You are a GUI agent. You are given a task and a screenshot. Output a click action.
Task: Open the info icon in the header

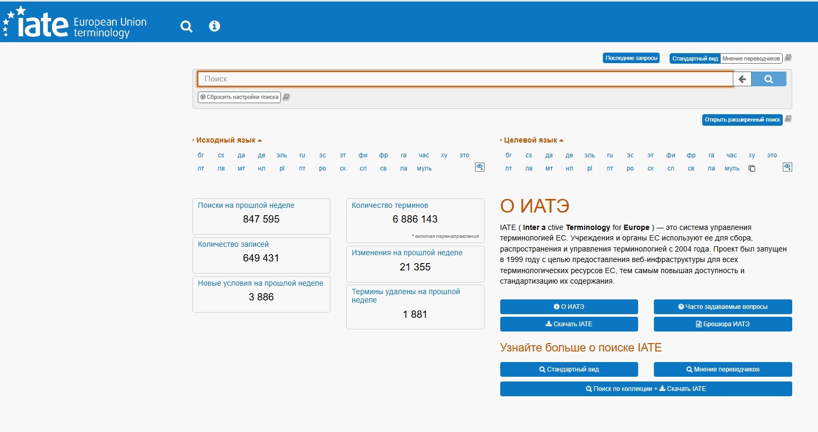214,26
